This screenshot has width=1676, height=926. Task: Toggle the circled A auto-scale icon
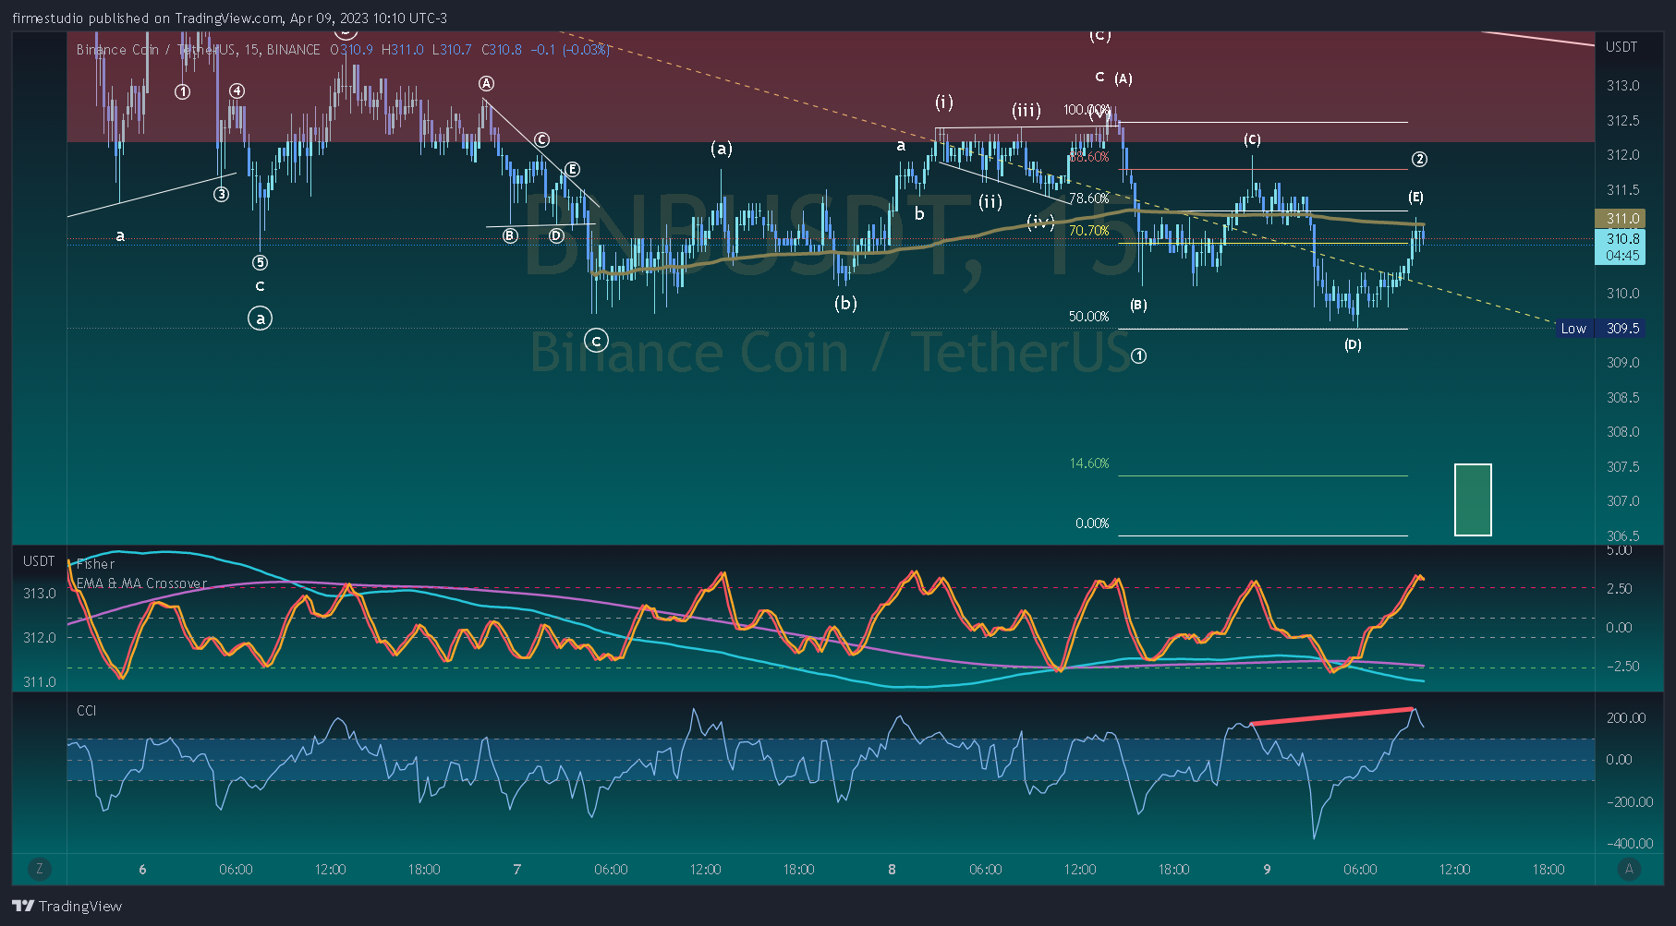point(1629,869)
